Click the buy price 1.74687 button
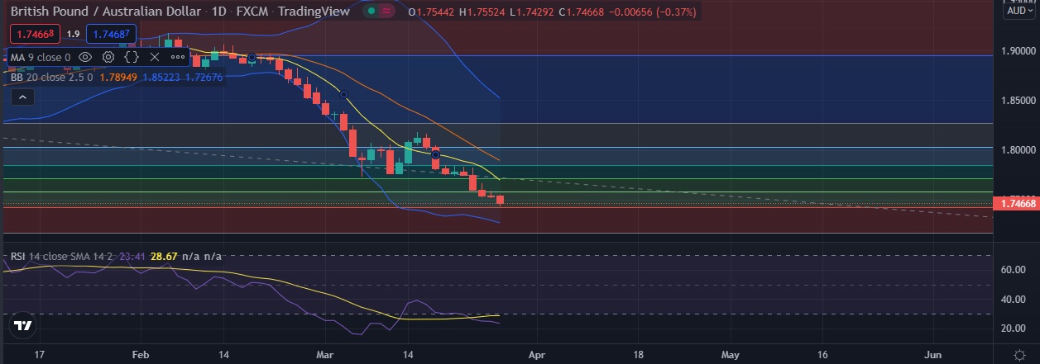Image resolution: width=1040 pixels, height=364 pixels. click(x=111, y=34)
